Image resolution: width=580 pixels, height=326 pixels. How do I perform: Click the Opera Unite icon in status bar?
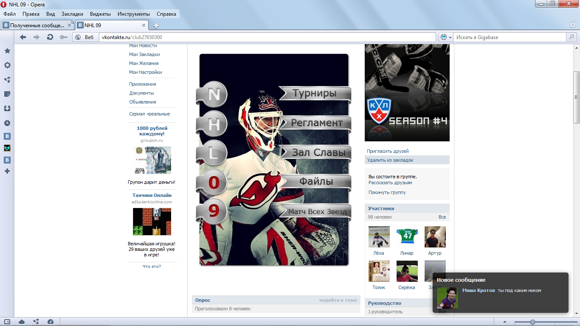(x=36, y=322)
